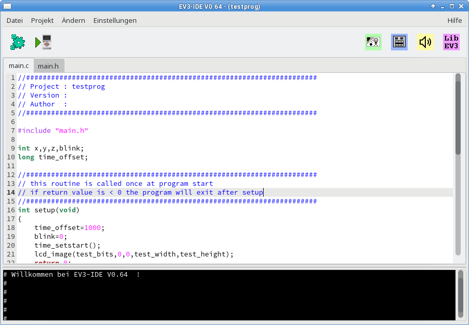The width and height of the screenshot is (469, 325).
Task: Click the empty line 6 in editor
Action: pyautogui.click(x=235, y=122)
